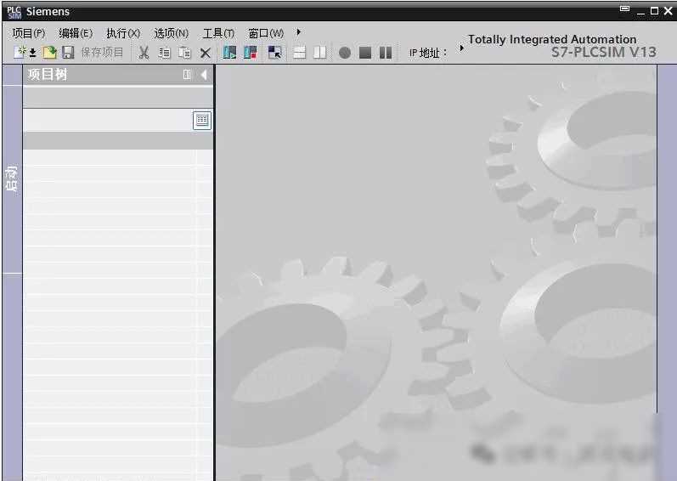Click the table view icon in project tree
Image resolution: width=677 pixels, height=481 pixels.
point(202,120)
